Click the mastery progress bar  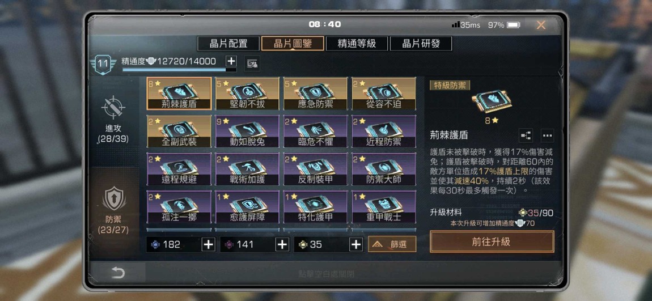[179, 70]
